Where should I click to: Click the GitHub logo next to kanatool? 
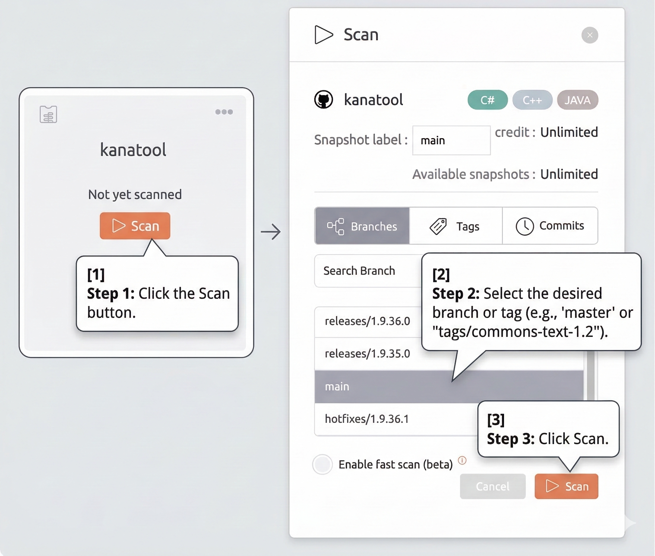point(323,100)
